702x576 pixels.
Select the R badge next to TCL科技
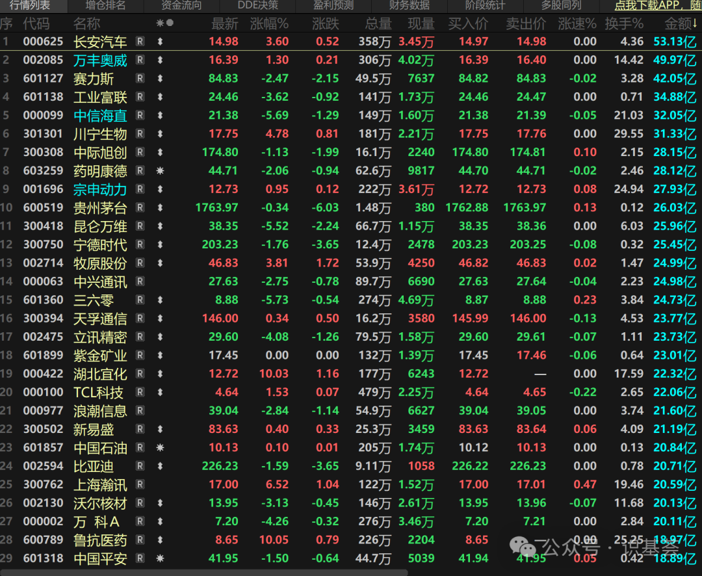[140, 392]
